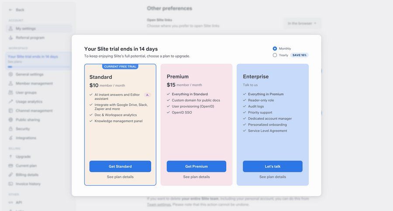Click the My settings person icon
Viewport: 393px width, 211px height.
[x=10, y=28]
